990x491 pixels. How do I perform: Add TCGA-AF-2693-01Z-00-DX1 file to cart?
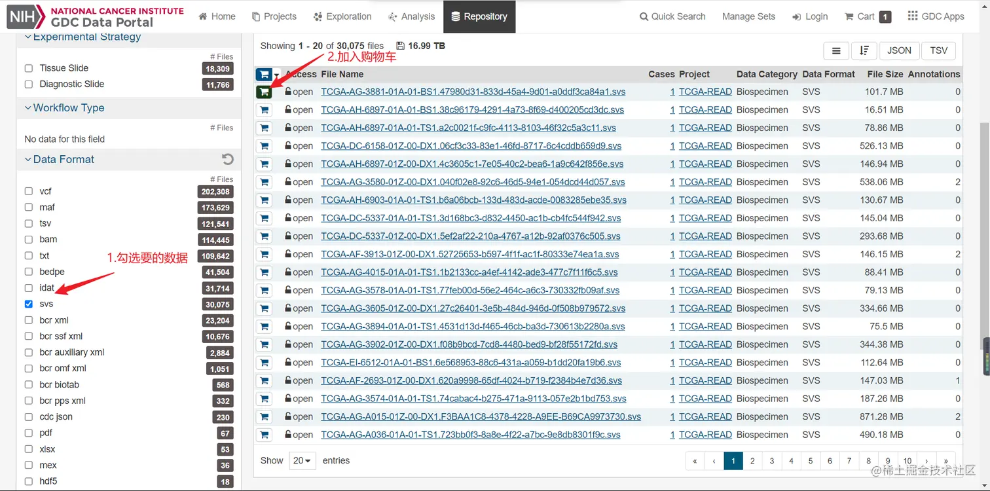tap(264, 380)
